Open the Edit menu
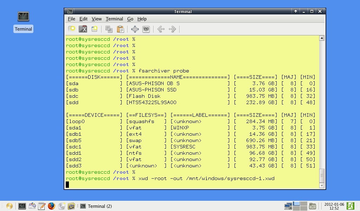 [83, 19]
